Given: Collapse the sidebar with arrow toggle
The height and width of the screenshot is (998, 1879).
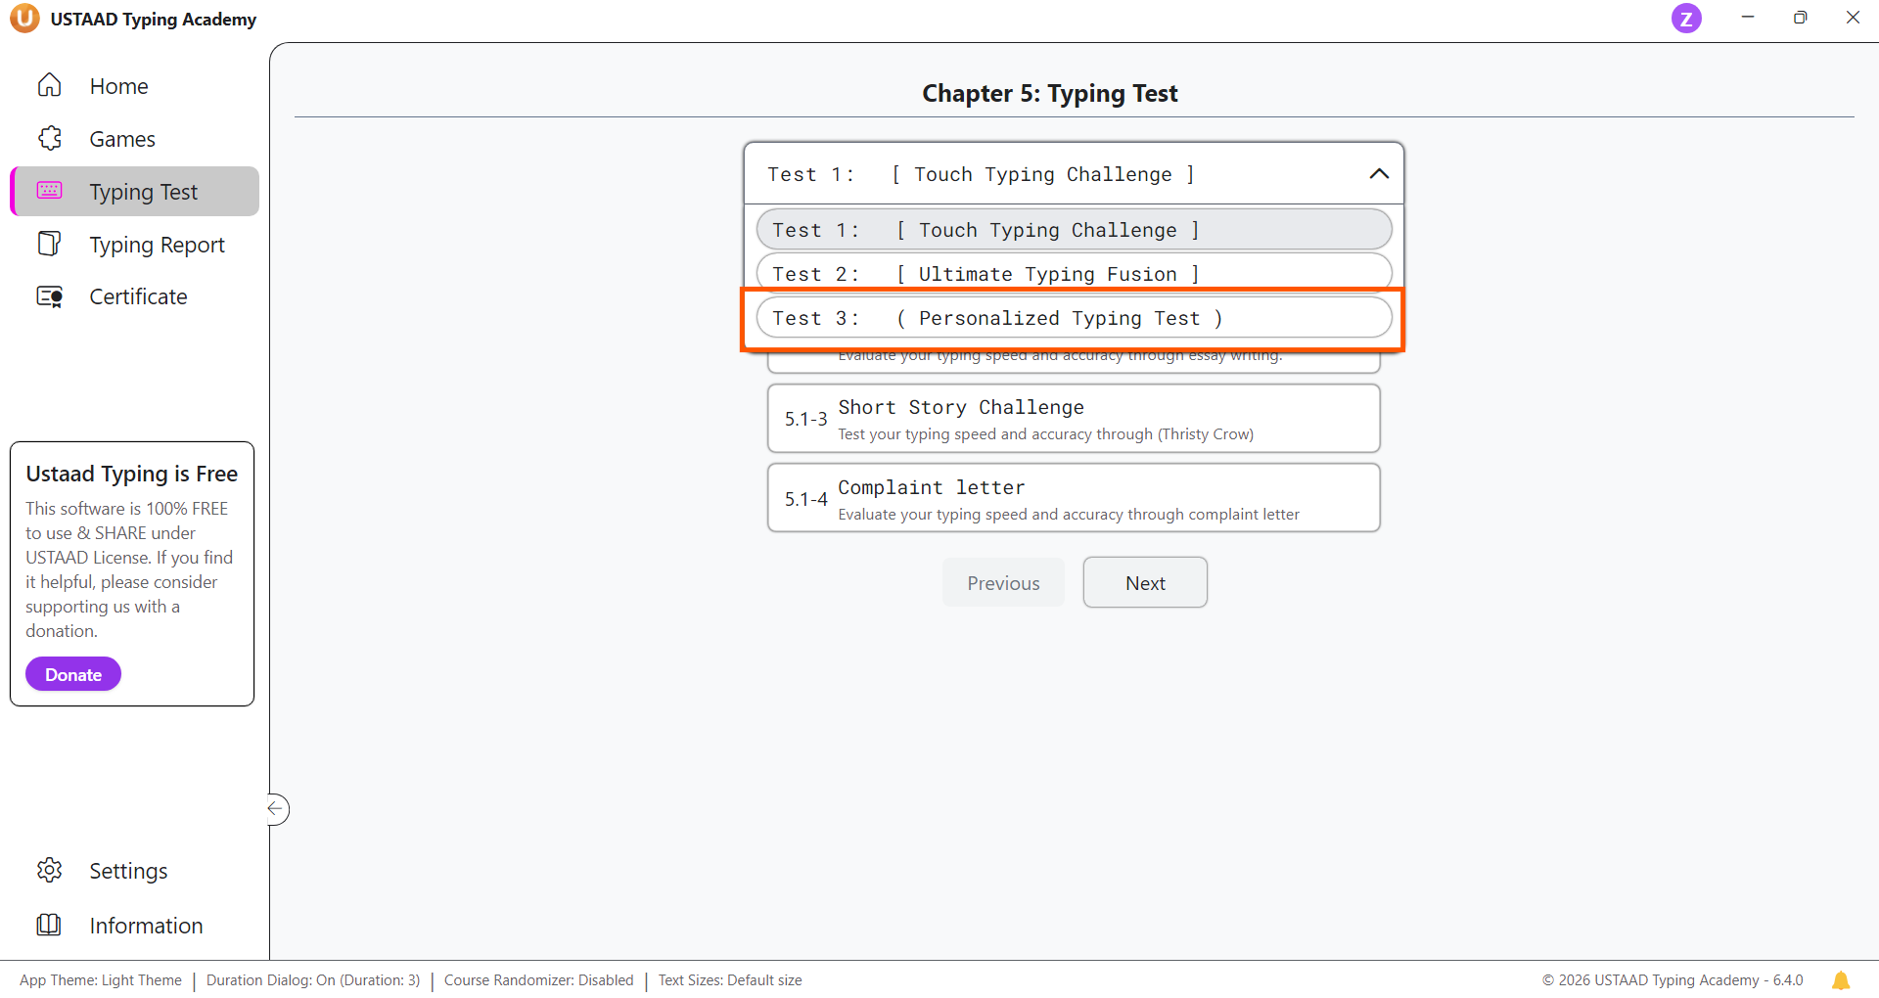Looking at the screenshot, I should 277,809.
